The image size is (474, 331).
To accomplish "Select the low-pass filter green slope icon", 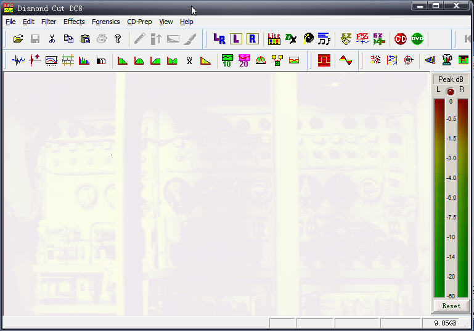I will [123, 61].
